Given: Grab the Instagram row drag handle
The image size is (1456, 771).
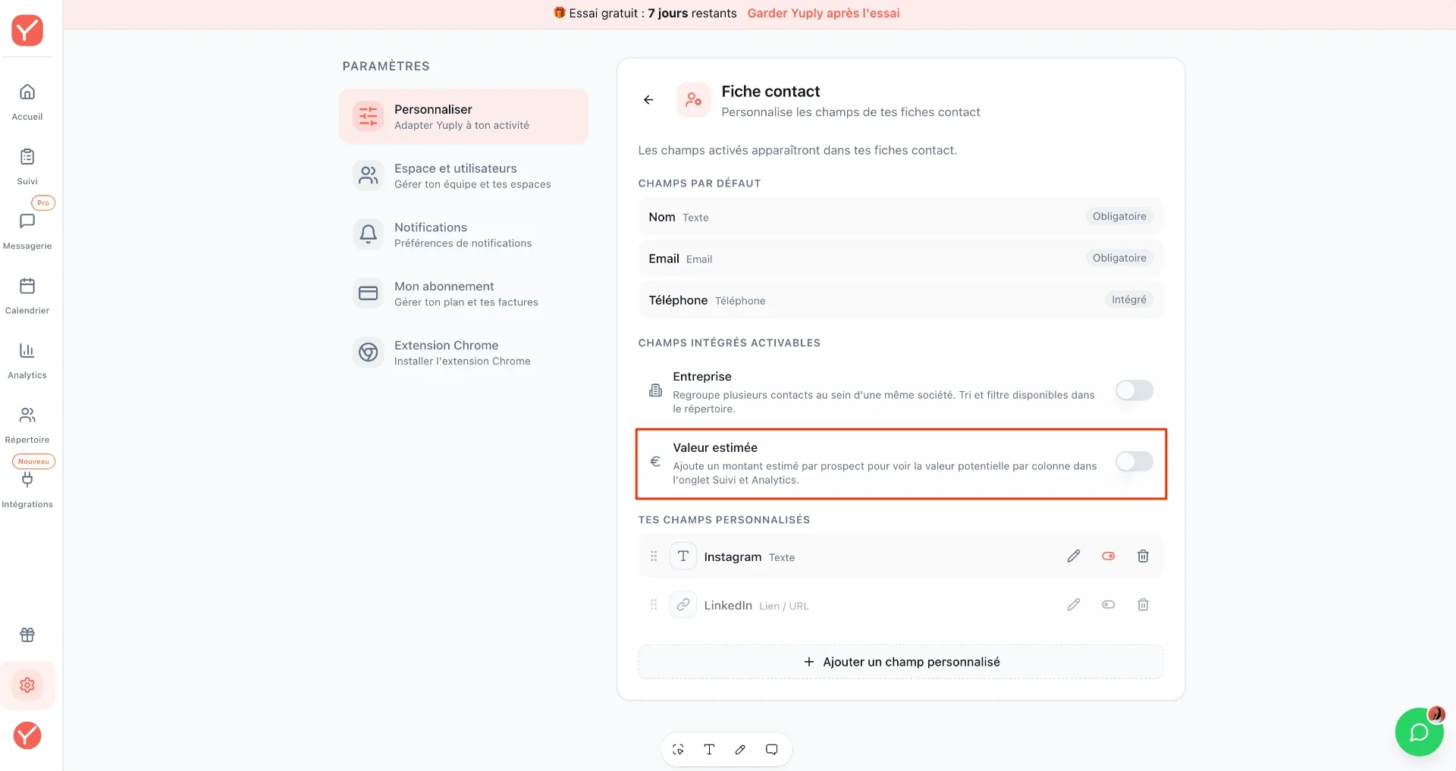Looking at the screenshot, I should click(x=654, y=556).
